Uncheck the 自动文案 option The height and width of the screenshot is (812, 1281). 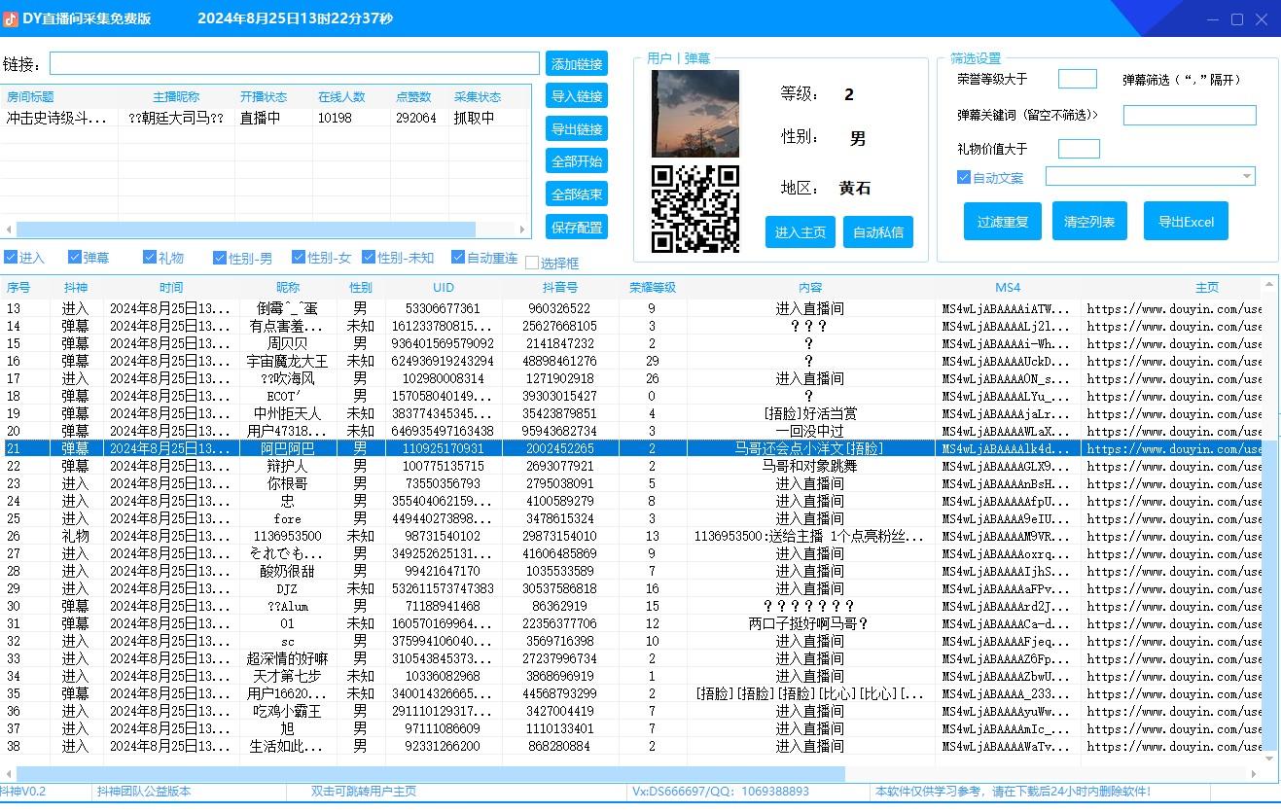pyautogui.click(x=963, y=177)
